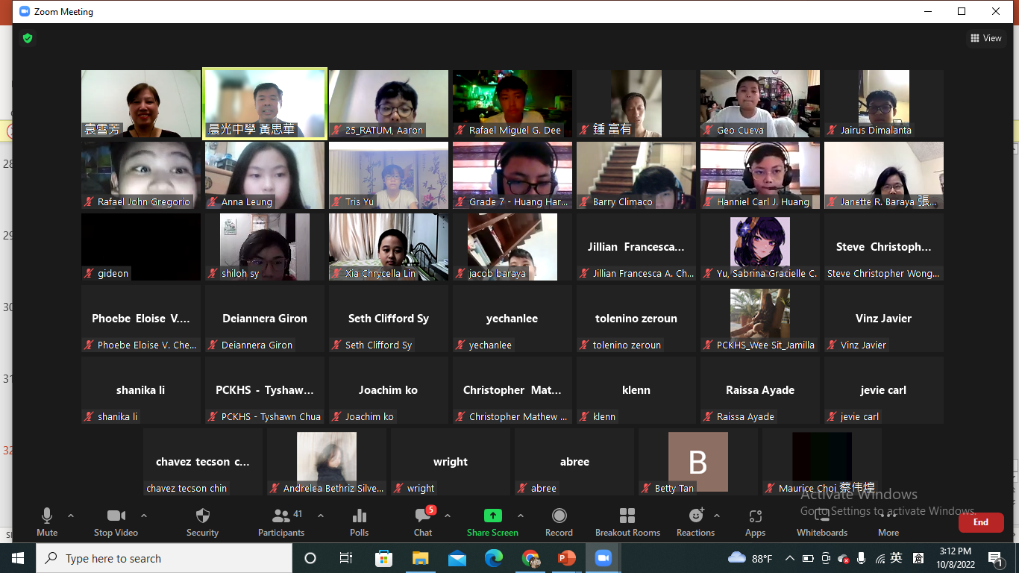This screenshot has width=1019, height=573.
Task: Click the green encryption shield icon
Action: pyautogui.click(x=28, y=38)
